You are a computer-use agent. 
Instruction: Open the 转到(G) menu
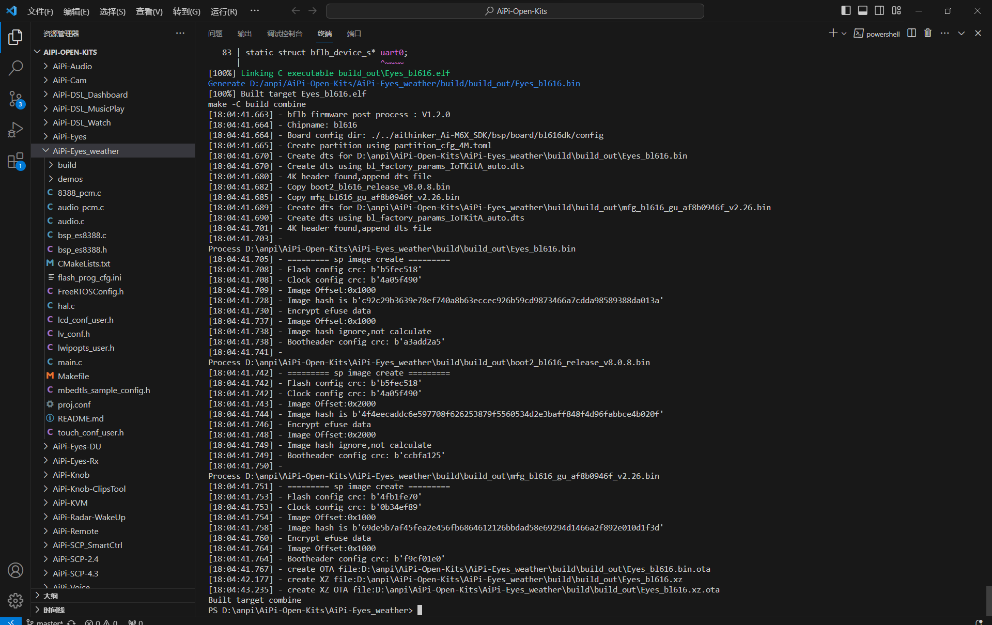click(187, 11)
